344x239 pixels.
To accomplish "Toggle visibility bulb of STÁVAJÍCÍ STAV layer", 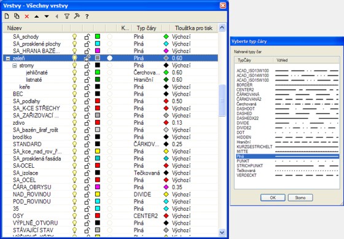I will tap(74, 230).
